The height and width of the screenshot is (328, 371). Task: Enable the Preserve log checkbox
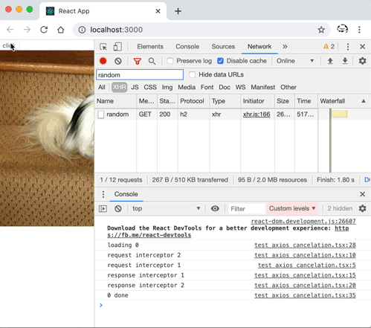170,61
